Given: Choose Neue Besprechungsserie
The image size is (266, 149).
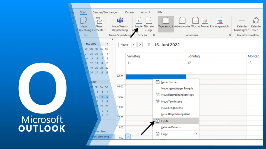Looking at the screenshot, I should tap(176, 114).
